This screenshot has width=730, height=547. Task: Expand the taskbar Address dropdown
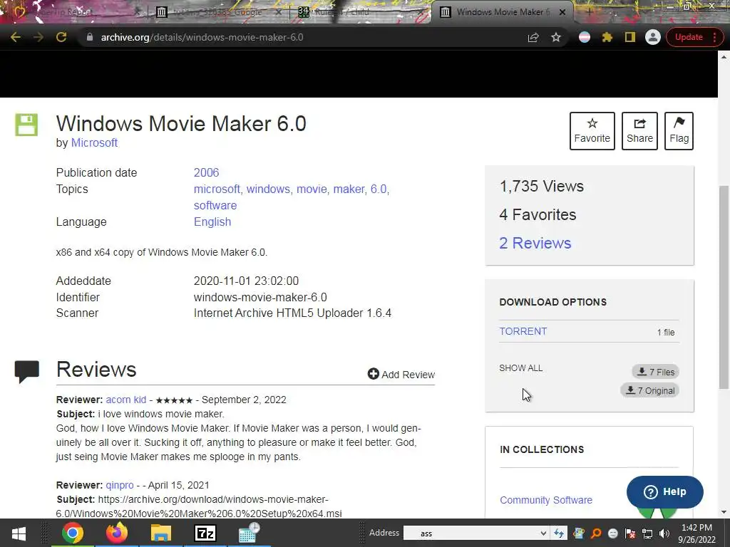pos(543,533)
